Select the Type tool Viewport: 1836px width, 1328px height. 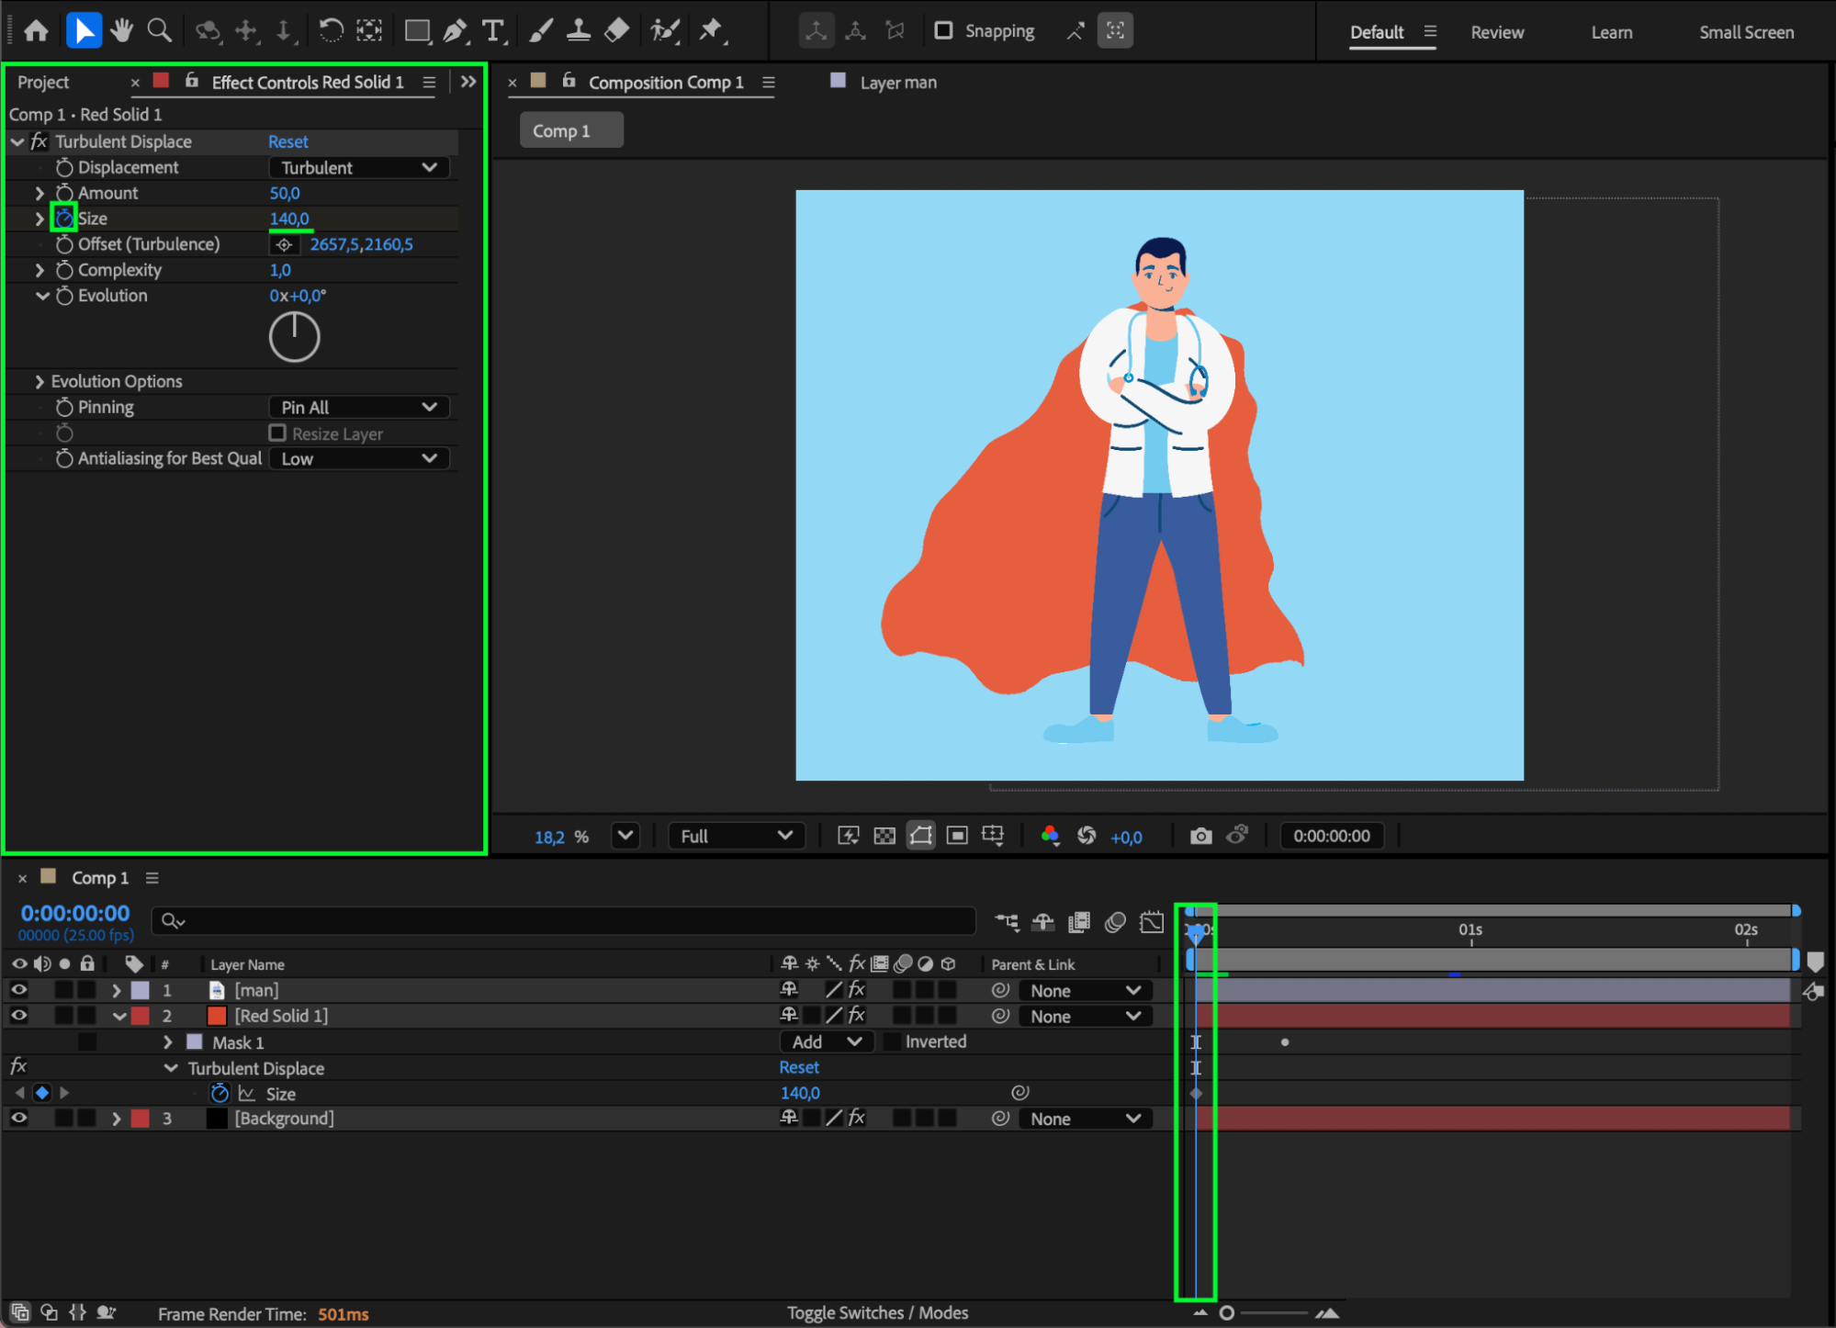[493, 31]
